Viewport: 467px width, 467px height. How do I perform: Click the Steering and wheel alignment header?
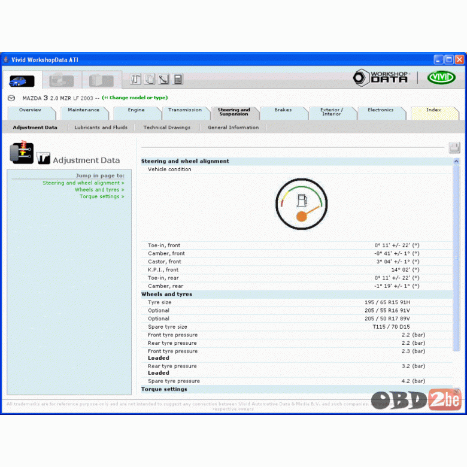point(296,161)
